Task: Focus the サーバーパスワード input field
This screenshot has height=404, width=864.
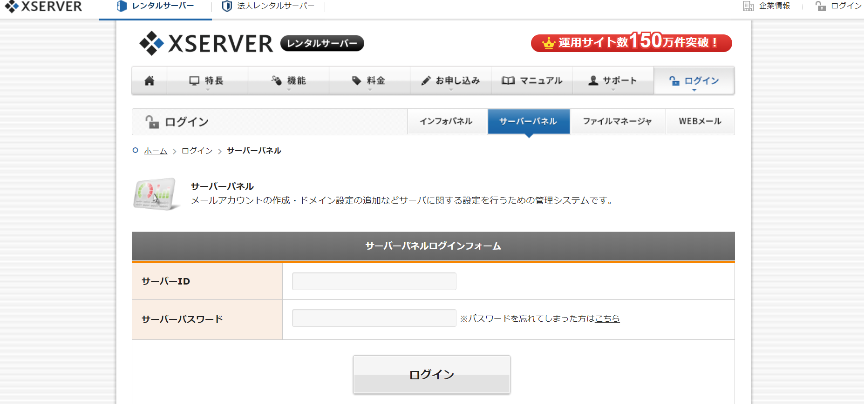Action: point(374,318)
